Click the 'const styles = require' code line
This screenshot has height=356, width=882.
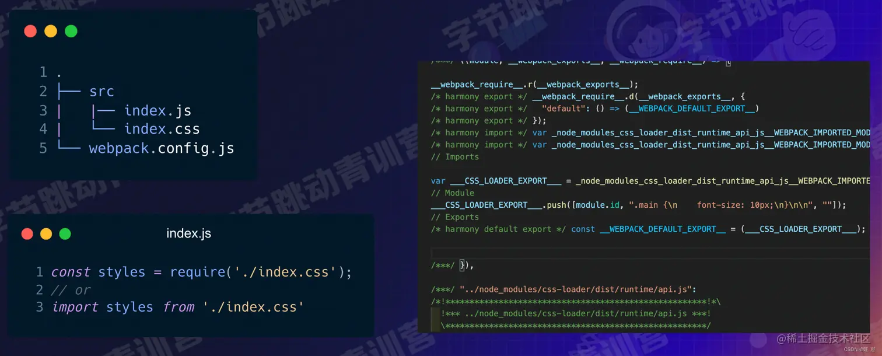[202, 272]
